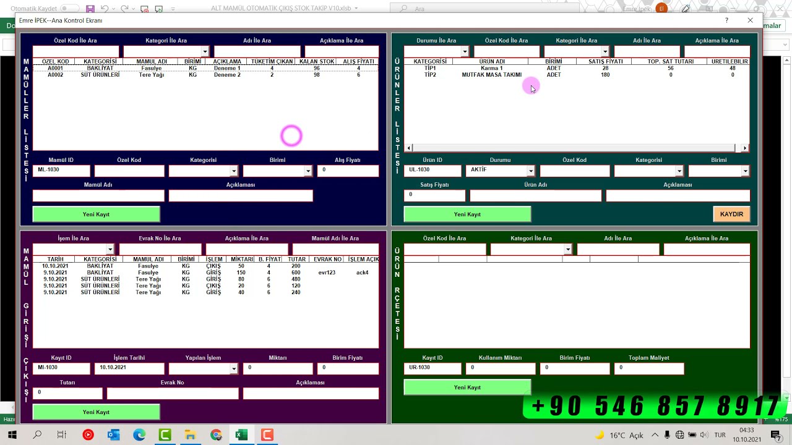The image size is (792, 445).
Task: Click the Redo arrow in Excel title bar
Action: tap(125, 9)
